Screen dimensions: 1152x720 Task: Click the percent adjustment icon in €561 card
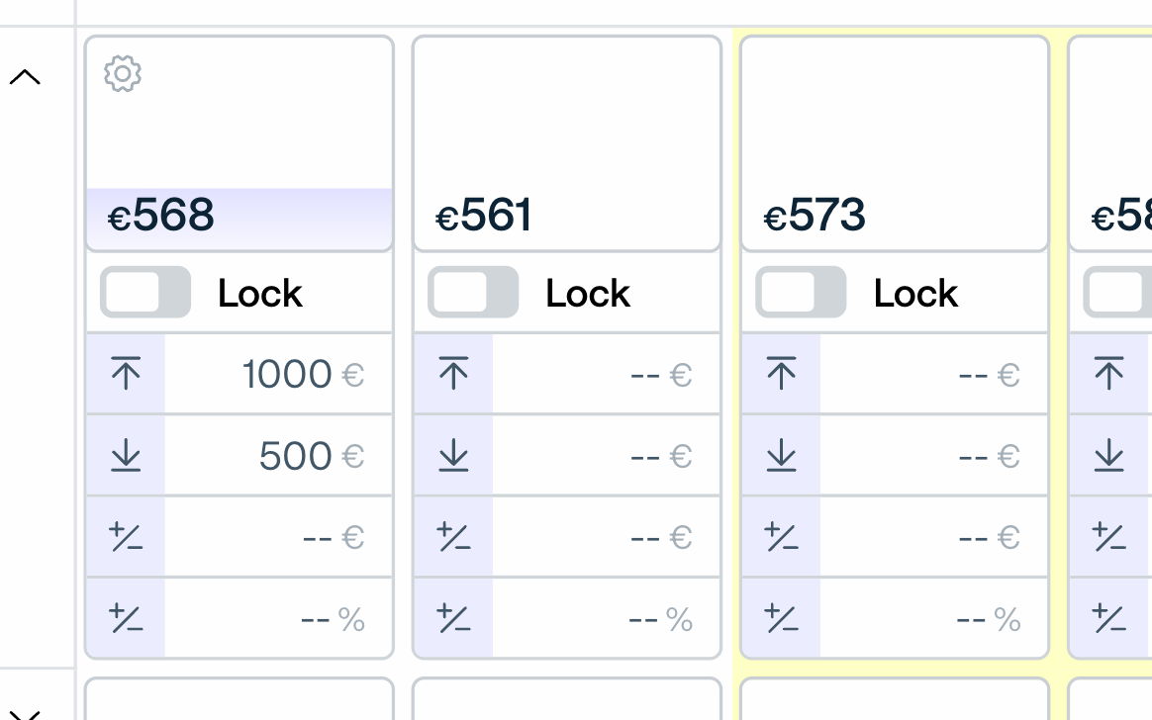point(453,619)
